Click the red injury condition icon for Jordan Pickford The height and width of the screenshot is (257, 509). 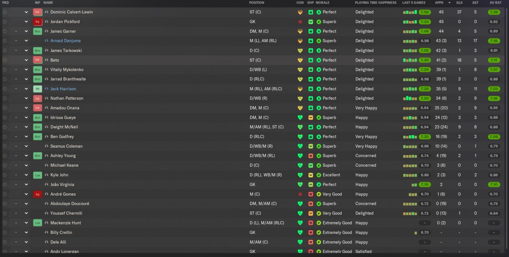point(300,21)
